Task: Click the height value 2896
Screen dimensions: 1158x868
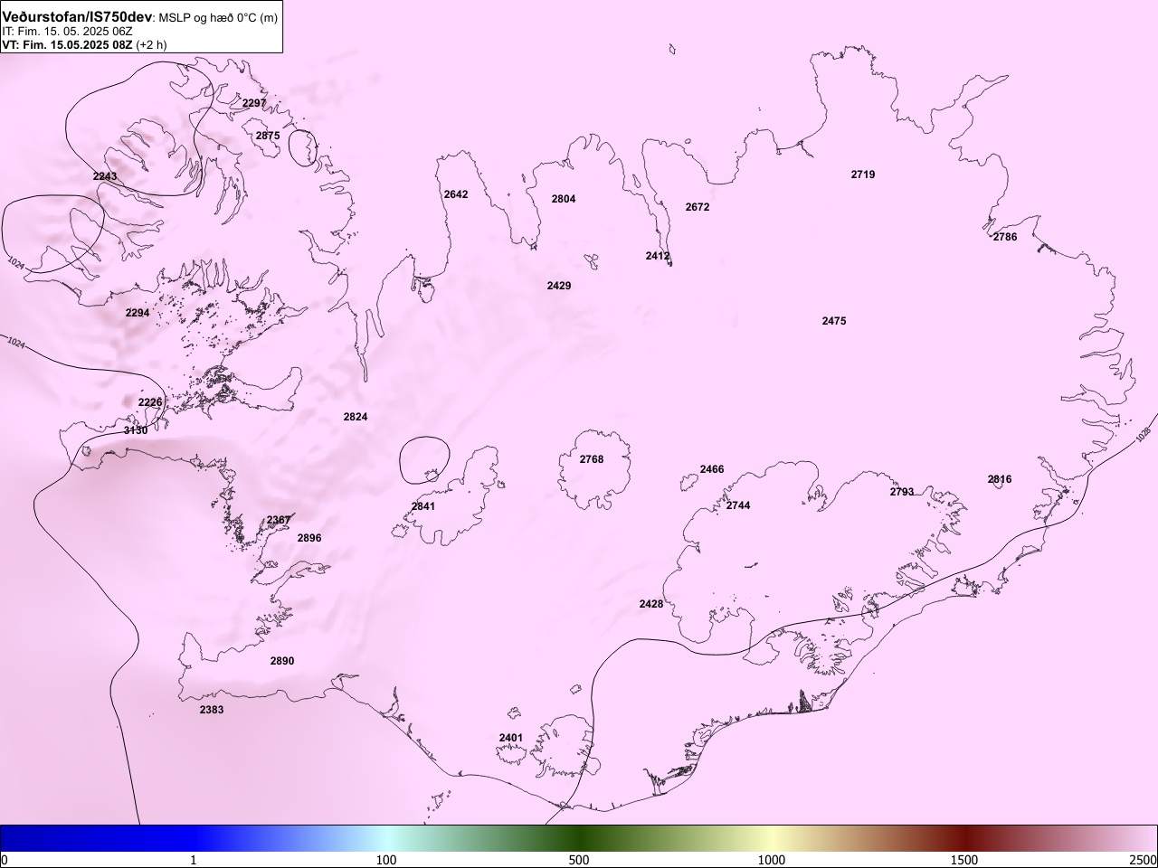Action: 309,538
